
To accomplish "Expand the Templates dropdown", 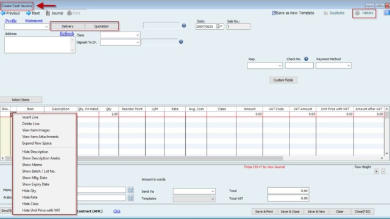I will (x=213, y=199).
